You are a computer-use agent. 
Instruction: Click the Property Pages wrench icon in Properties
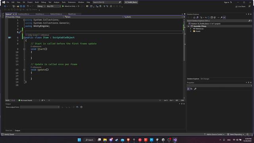[x=195, y=89]
